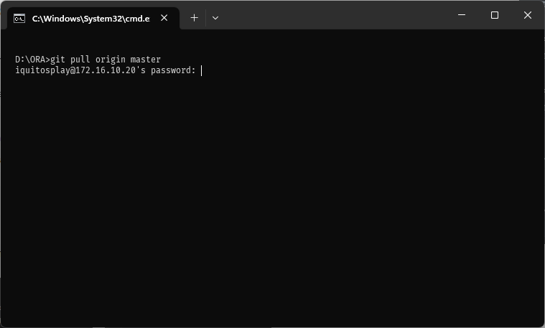Viewport: 545px width, 328px height.
Task: Click the word 'origin' in the command
Action: [110, 60]
